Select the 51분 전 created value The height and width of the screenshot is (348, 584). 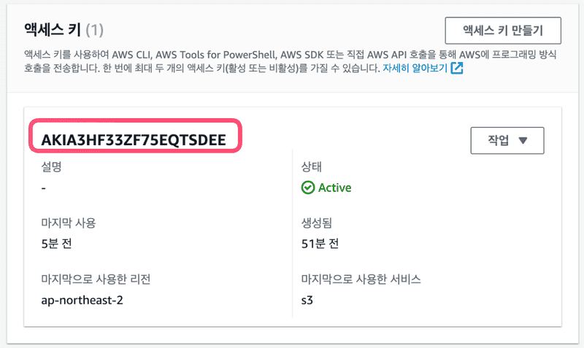click(320, 243)
